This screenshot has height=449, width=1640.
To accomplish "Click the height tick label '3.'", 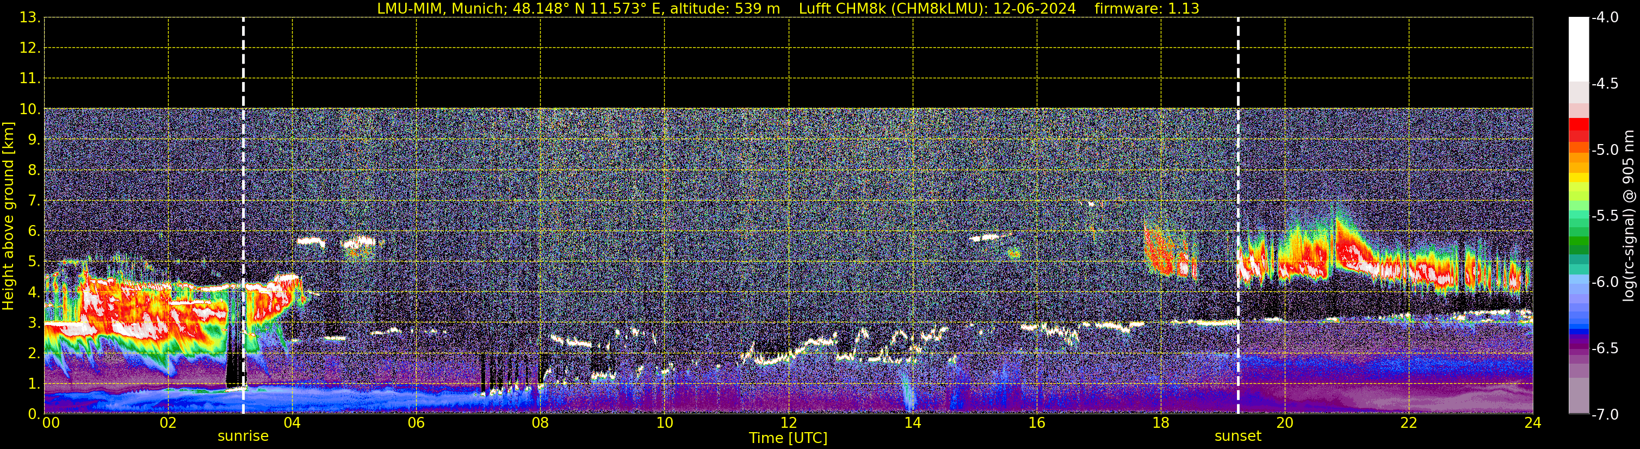I will [x=34, y=322].
